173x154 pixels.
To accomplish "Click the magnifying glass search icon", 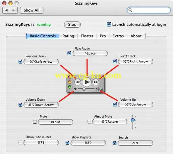I will (130, 10).
